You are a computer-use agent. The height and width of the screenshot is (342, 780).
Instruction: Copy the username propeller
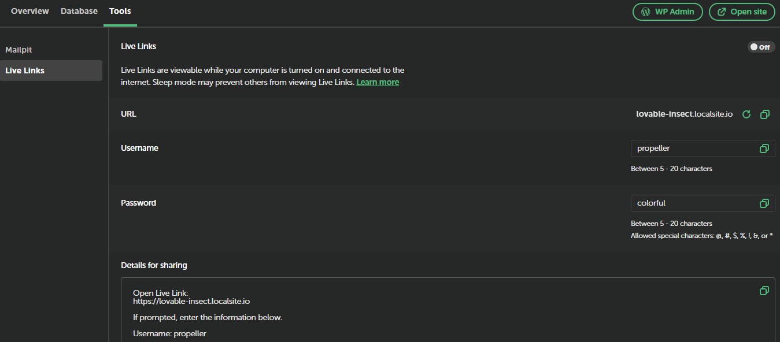(x=764, y=148)
